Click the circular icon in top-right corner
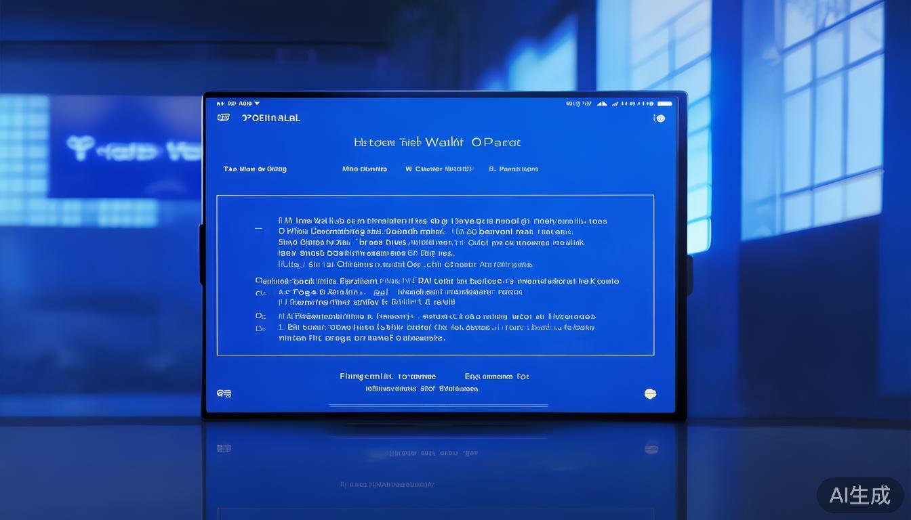 click(659, 118)
